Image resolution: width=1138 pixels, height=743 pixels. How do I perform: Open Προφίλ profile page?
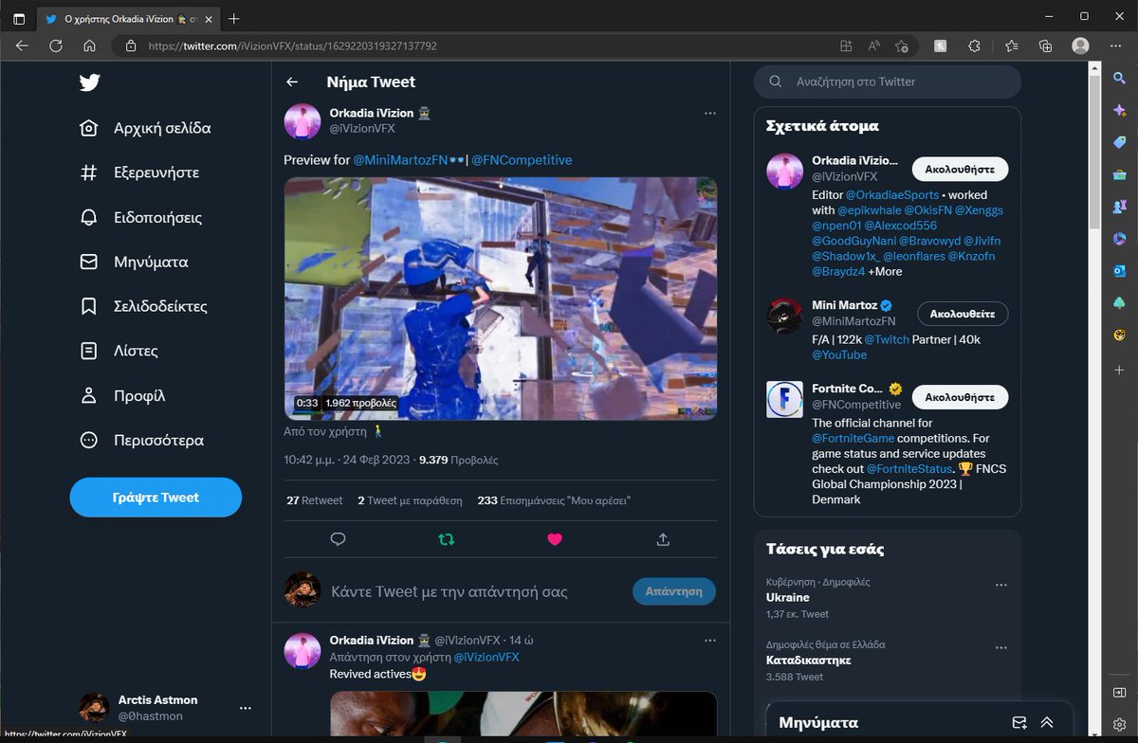coord(122,395)
